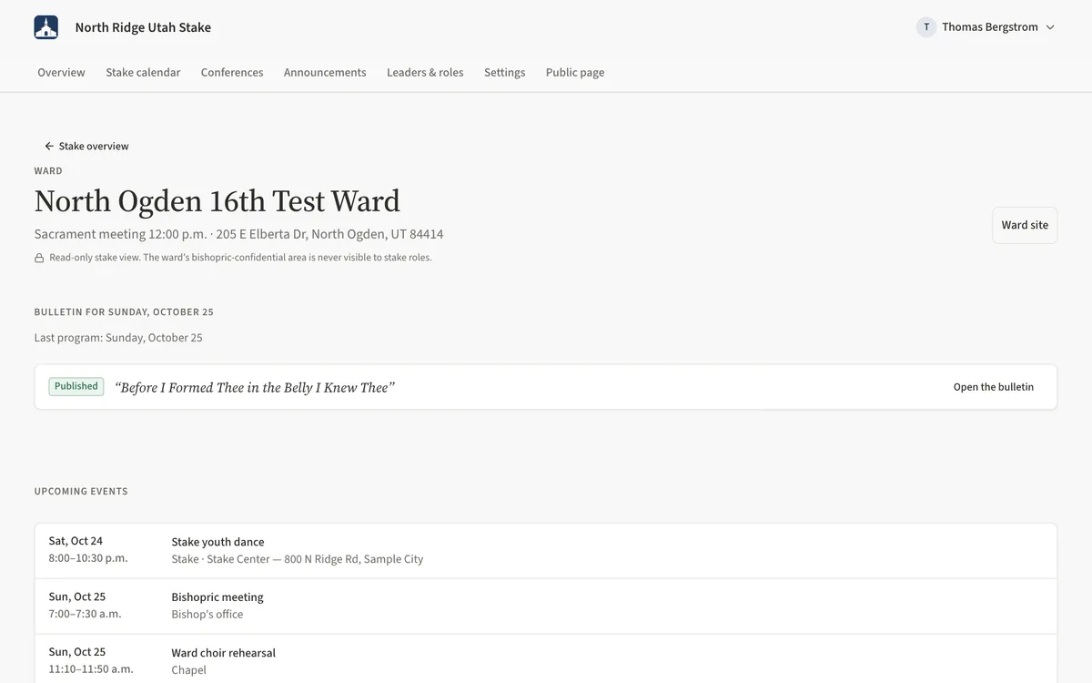Viewport: 1092px width, 683px height.
Task: Return via the Stake overview link
Action: click(86, 146)
